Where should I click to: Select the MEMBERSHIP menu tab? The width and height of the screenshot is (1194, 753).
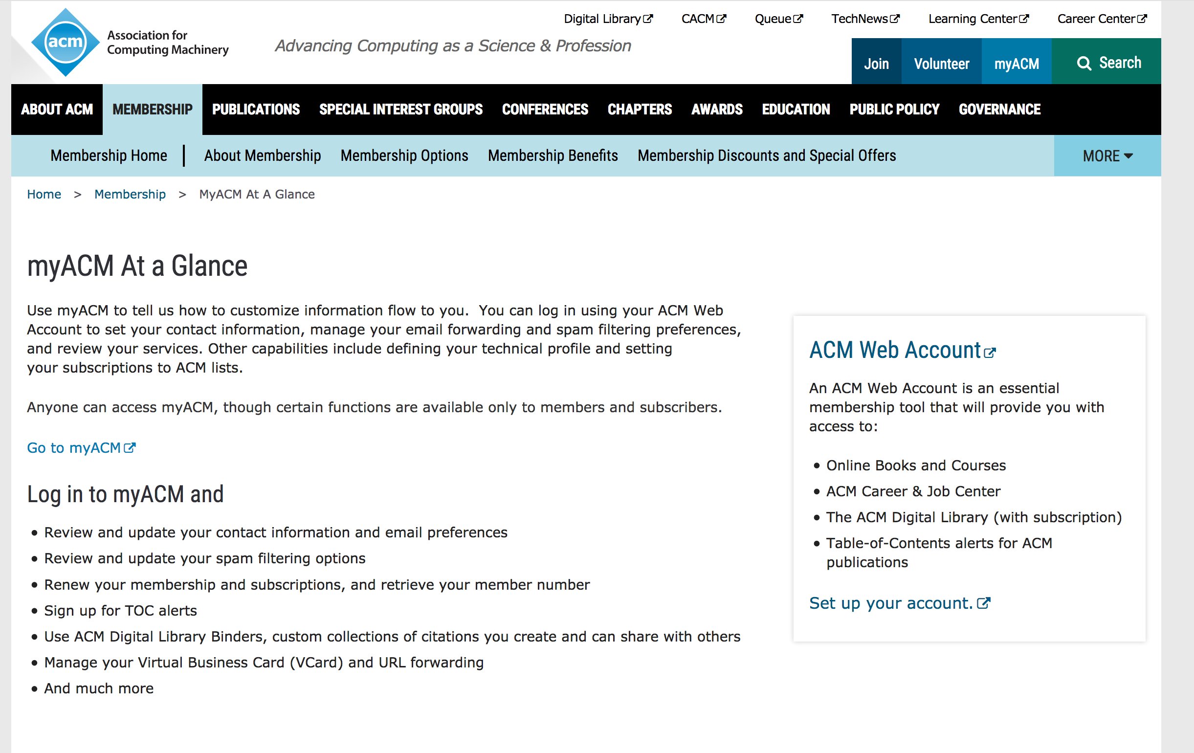pyautogui.click(x=152, y=110)
